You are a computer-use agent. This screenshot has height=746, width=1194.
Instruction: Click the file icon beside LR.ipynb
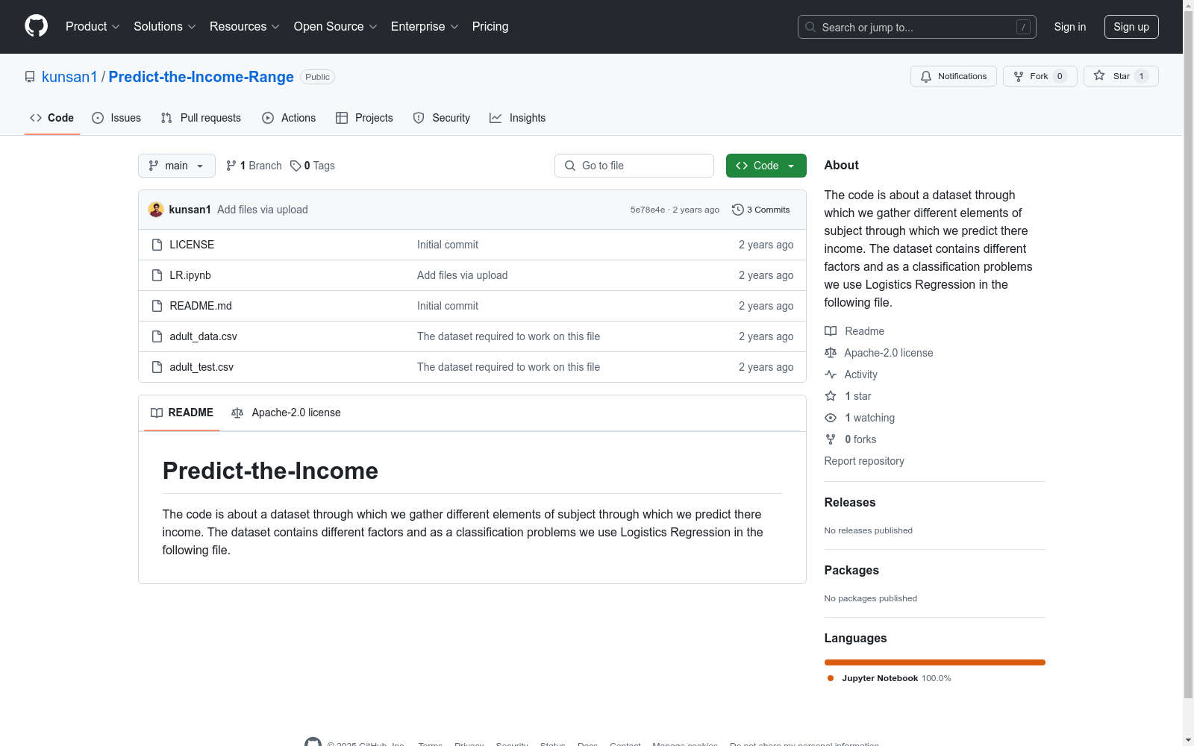point(157,275)
